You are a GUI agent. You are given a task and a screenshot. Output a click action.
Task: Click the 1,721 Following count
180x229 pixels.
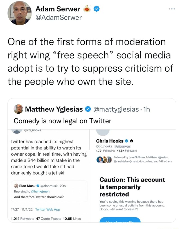[105, 150]
